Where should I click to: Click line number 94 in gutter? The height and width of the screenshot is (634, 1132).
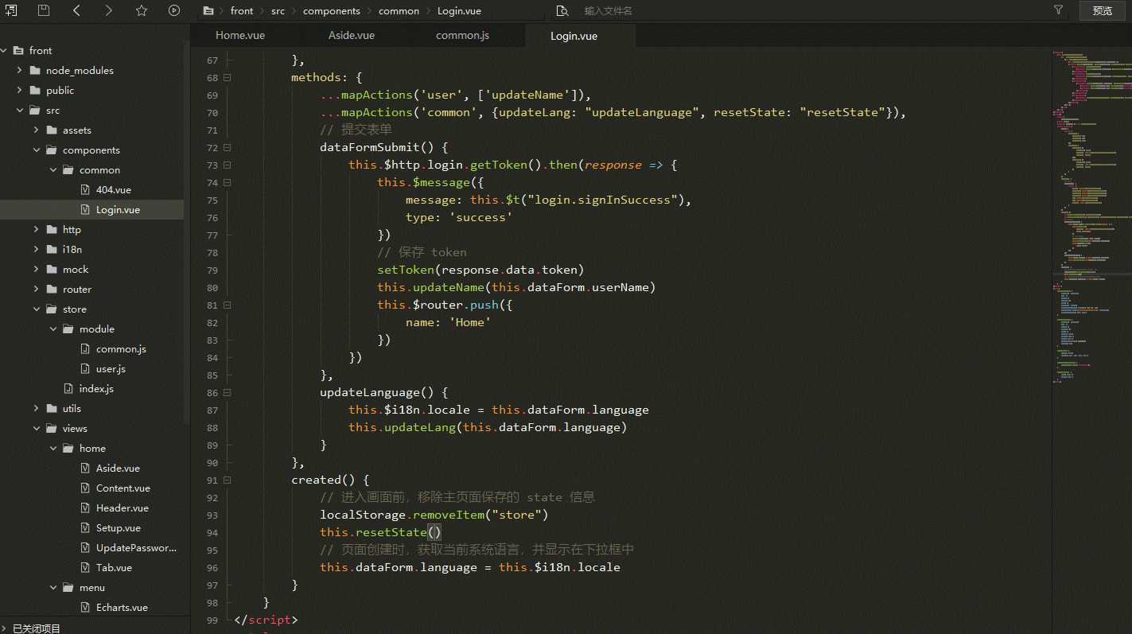click(x=212, y=533)
